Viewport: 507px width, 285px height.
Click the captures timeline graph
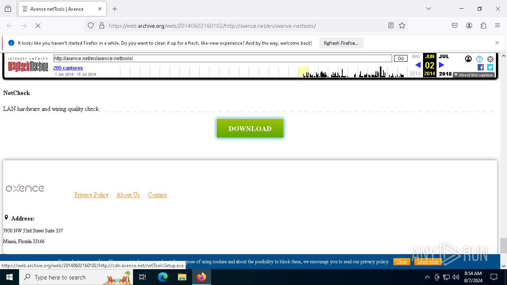[x=263, y=72]
